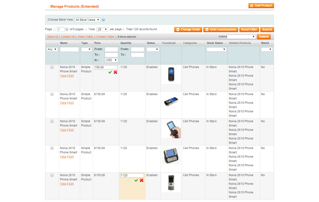Open the Type filter dropdown

[86, 49]
